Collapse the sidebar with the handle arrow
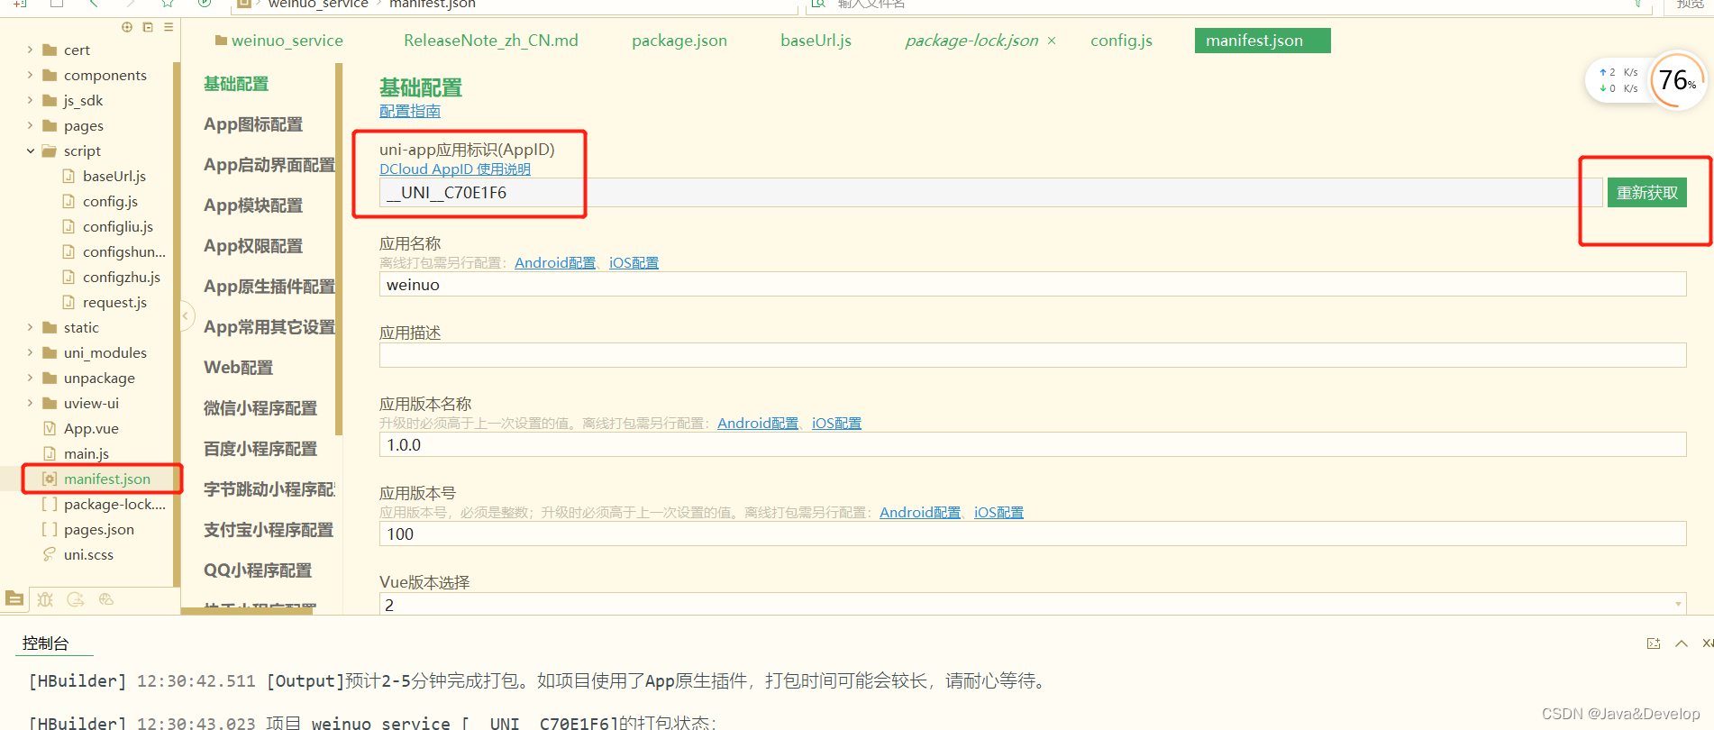This screenshot has width=1714, height=730. [187, 315]
